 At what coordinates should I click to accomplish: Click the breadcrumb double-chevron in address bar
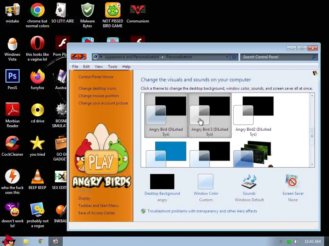pyautogui.click(x=101, y=57)
